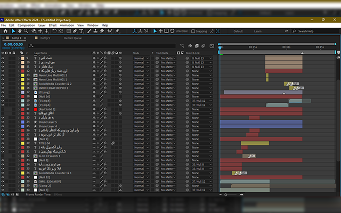341x213 pixels.
Task: Select the Zoom magnifier tool
Action: tap(26, 31)
